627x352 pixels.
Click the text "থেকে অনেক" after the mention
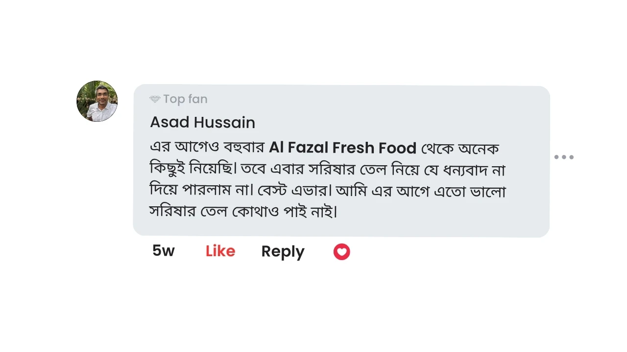[460, 148]
